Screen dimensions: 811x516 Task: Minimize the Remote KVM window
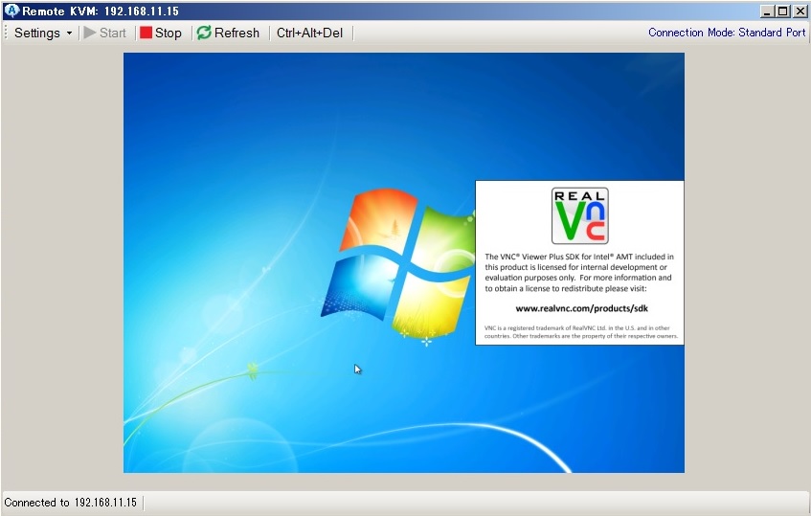(768, 11)
